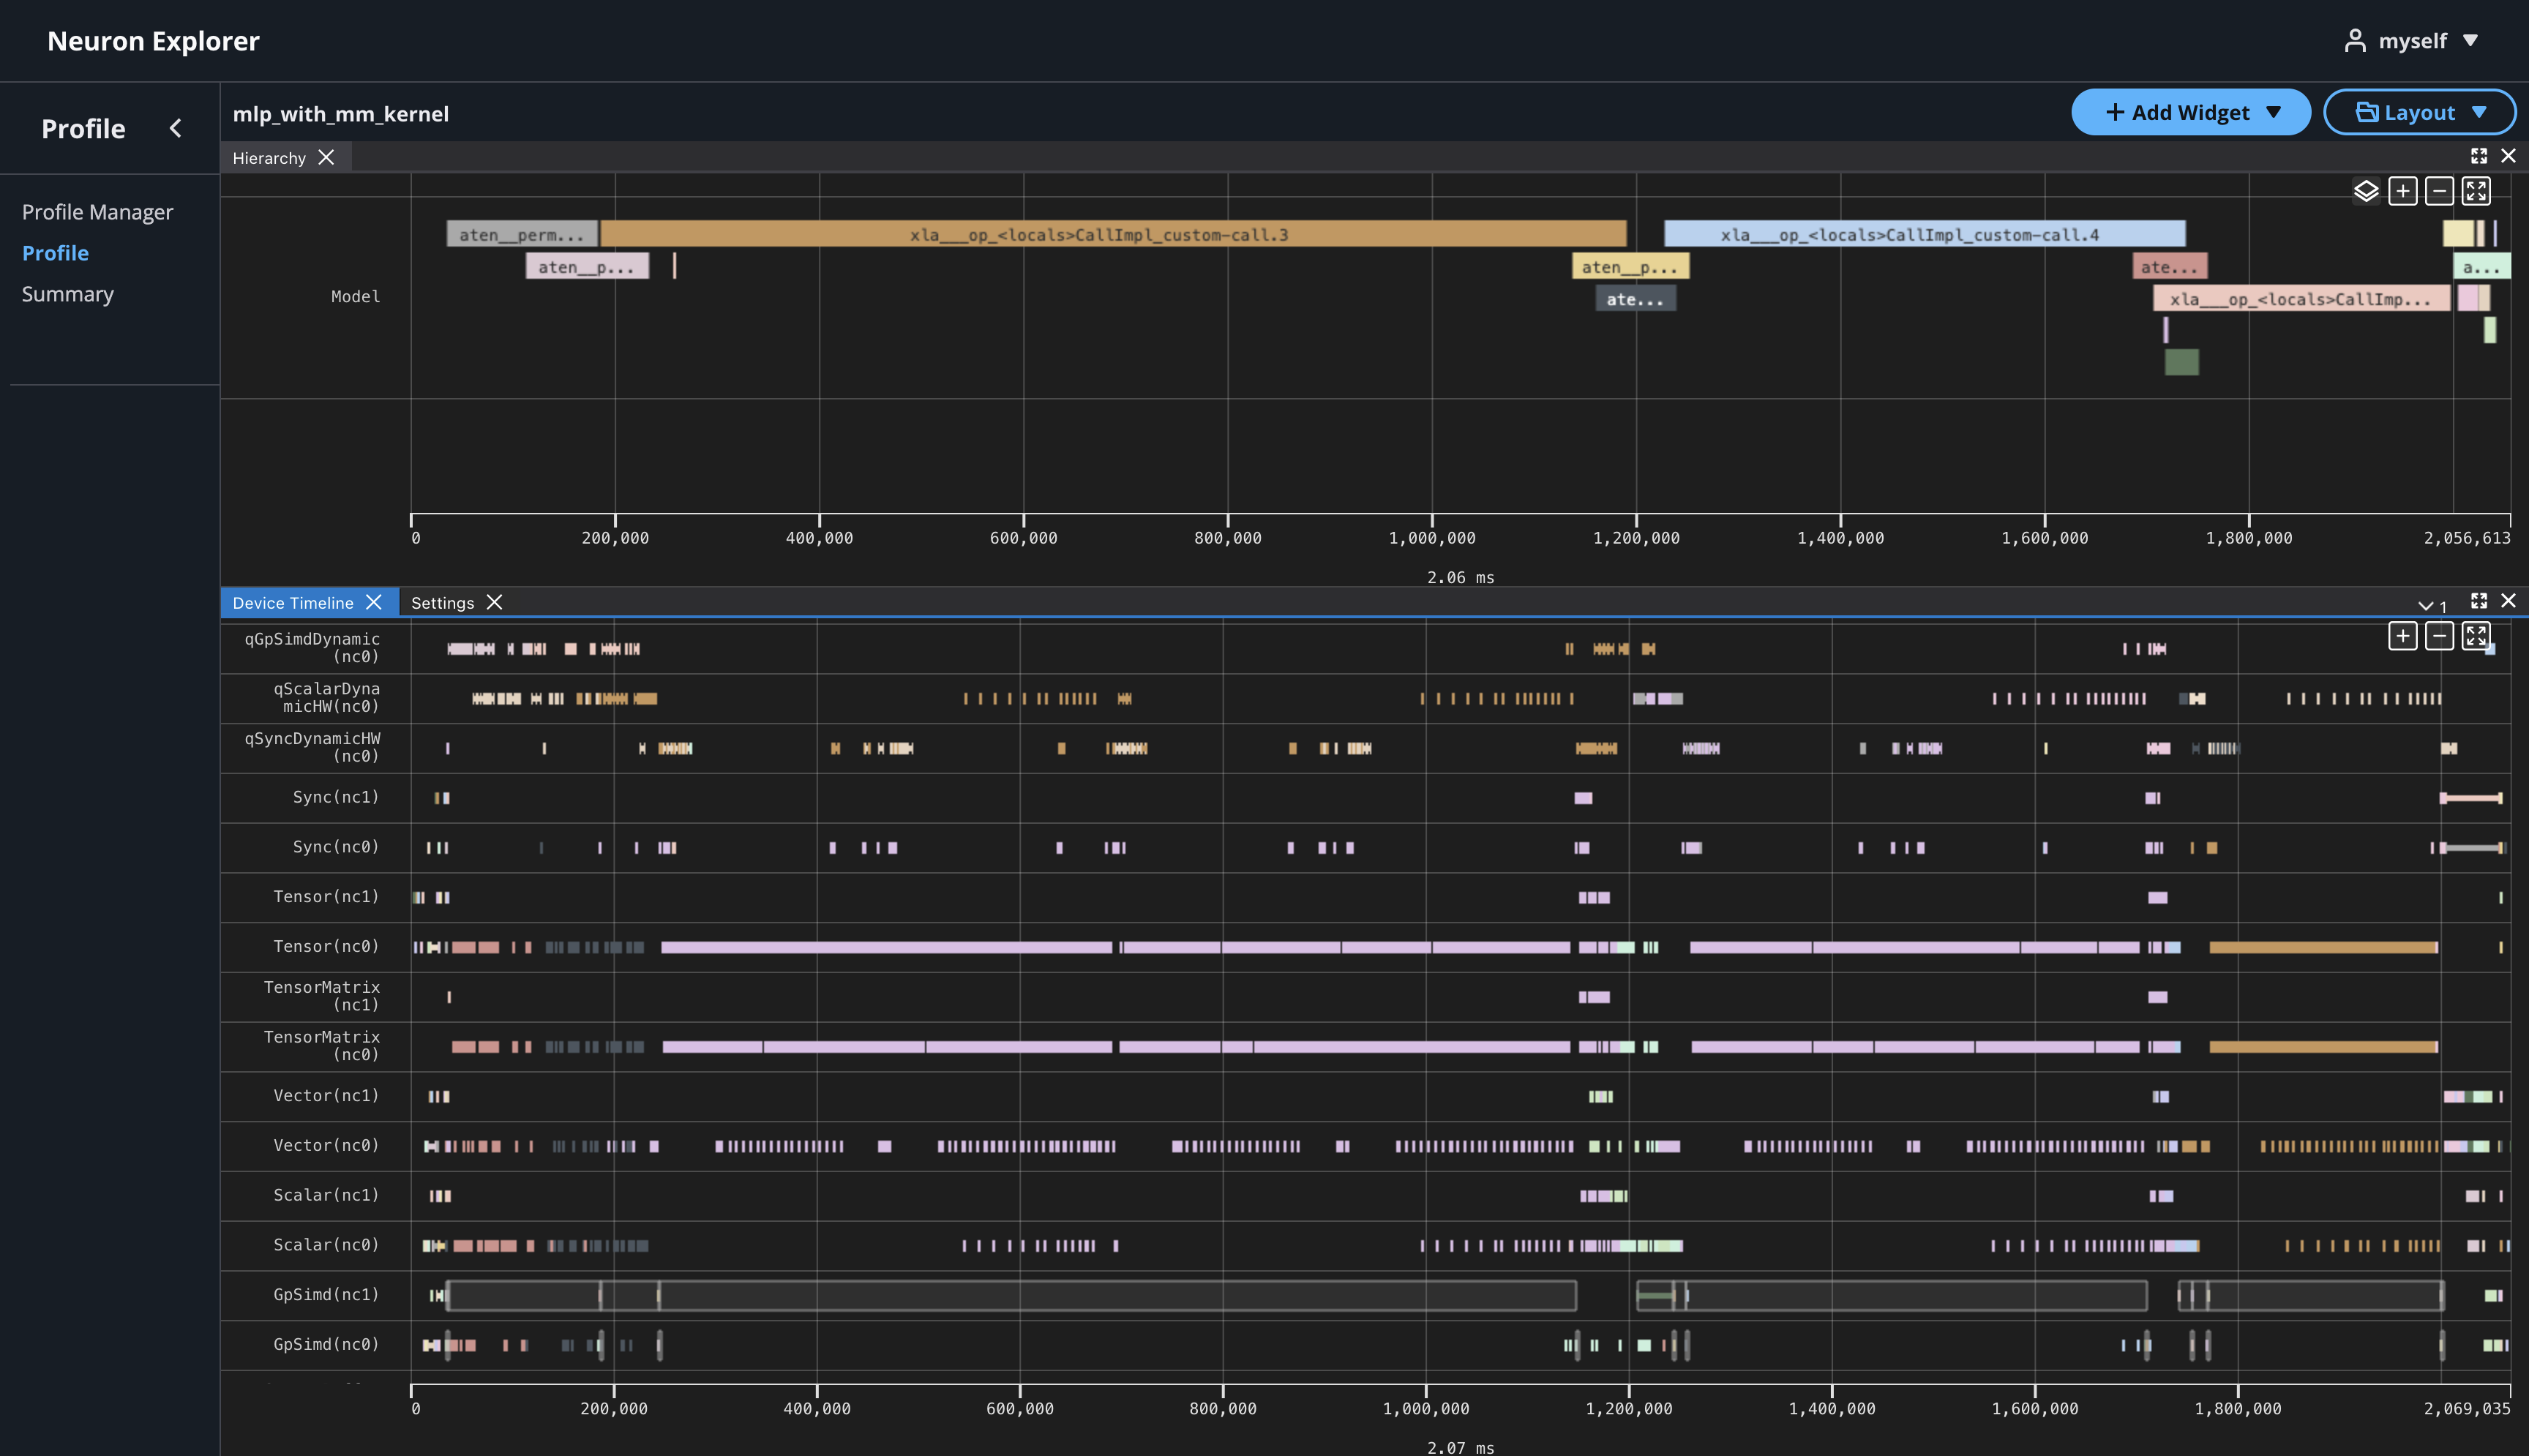Zoom out the Device Timeline with minus icon
The width and height of the screenshot is (2529, 1456).
point(2440,635)
